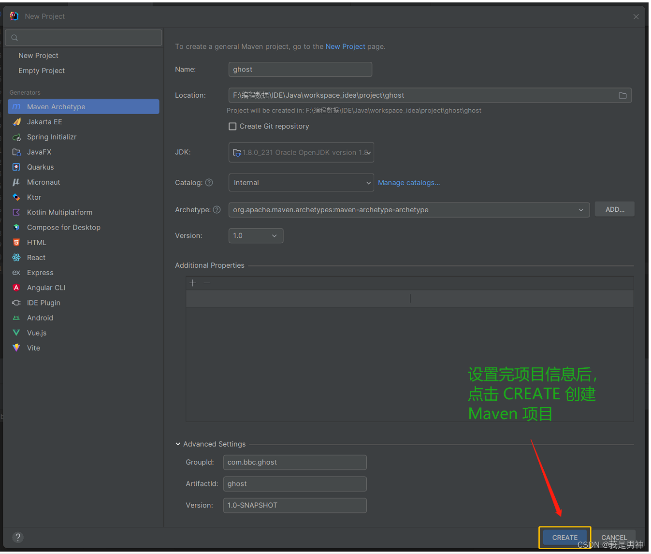Click the Jakarta EE feather icon

point(16,122)
